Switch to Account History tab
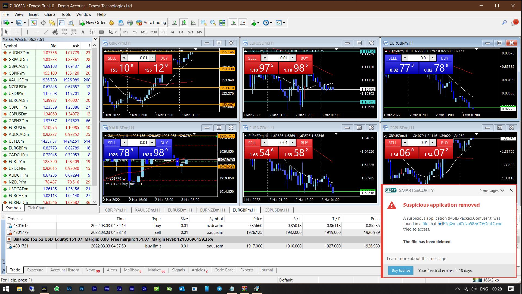 pyautogui.click(x=64, y=270)
